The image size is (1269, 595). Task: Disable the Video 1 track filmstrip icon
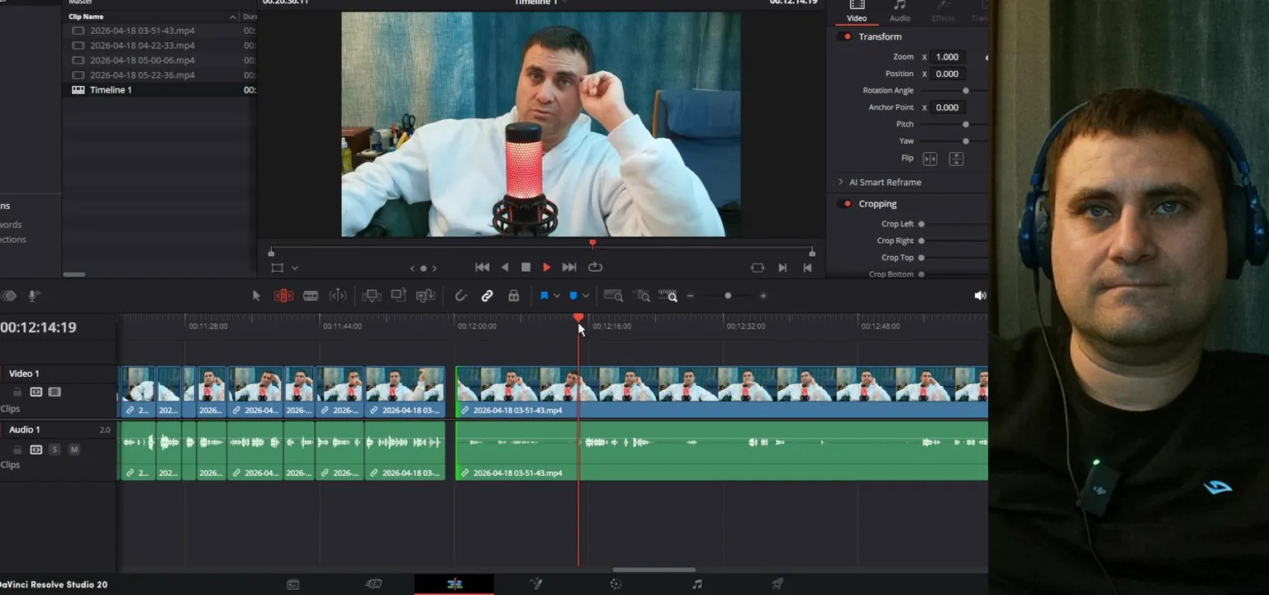tap(55, 393)
